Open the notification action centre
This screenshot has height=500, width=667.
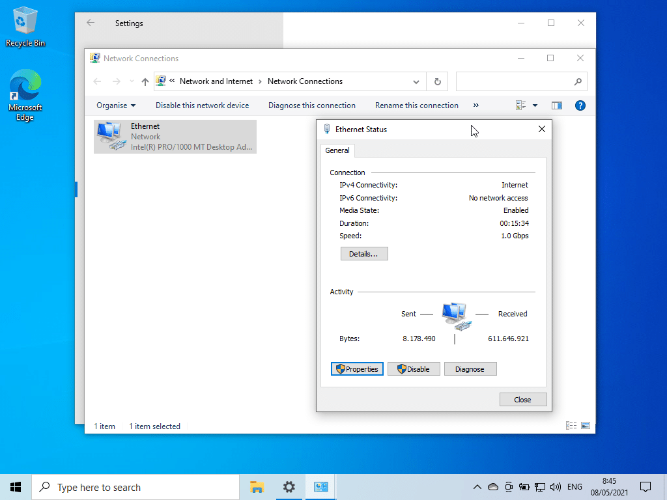[x=646, y=487]
